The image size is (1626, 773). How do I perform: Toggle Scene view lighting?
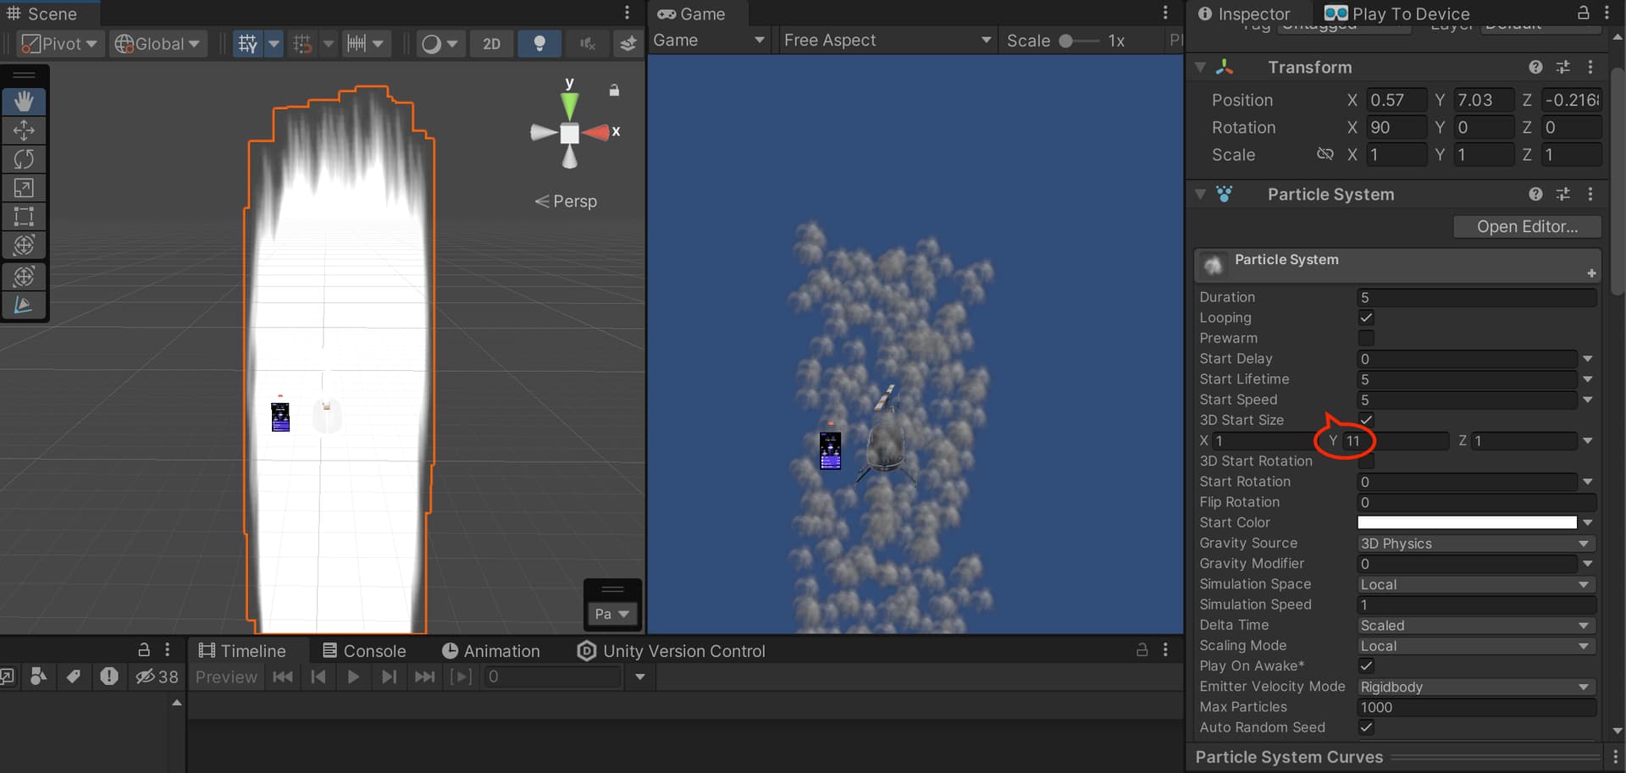click(x=539, y=43)
